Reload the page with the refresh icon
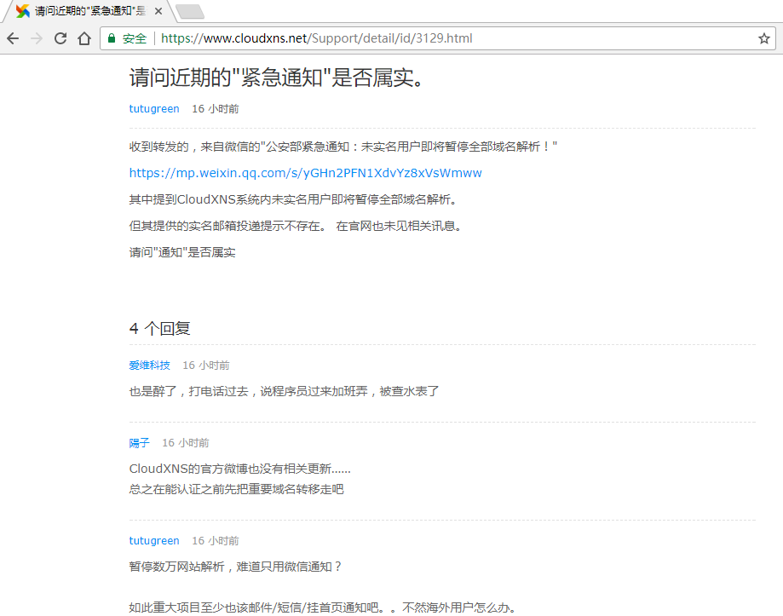This screenshot has height=616, width=783. tap(60, 38)
